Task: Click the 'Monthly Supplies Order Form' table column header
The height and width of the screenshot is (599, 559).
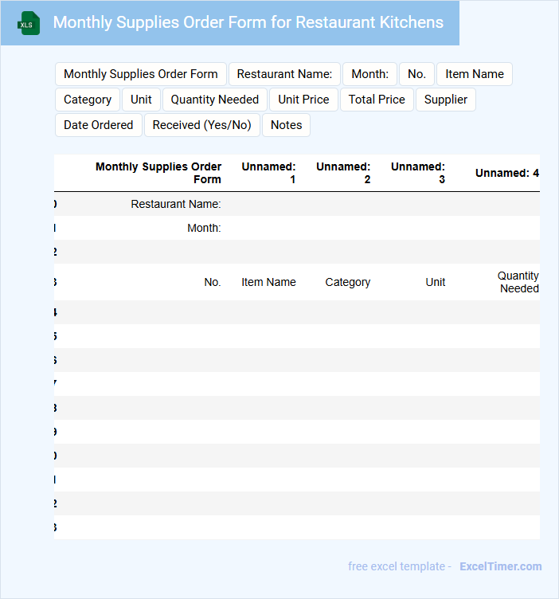Action: click(158, 173)
